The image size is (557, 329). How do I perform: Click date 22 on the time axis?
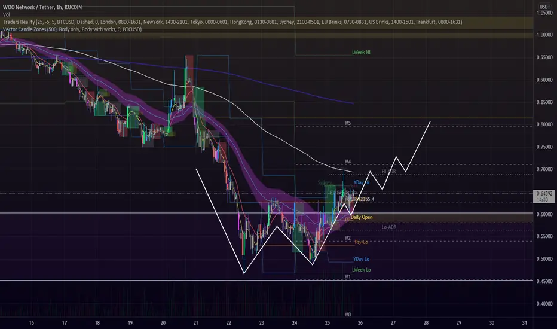coord(229,323)
